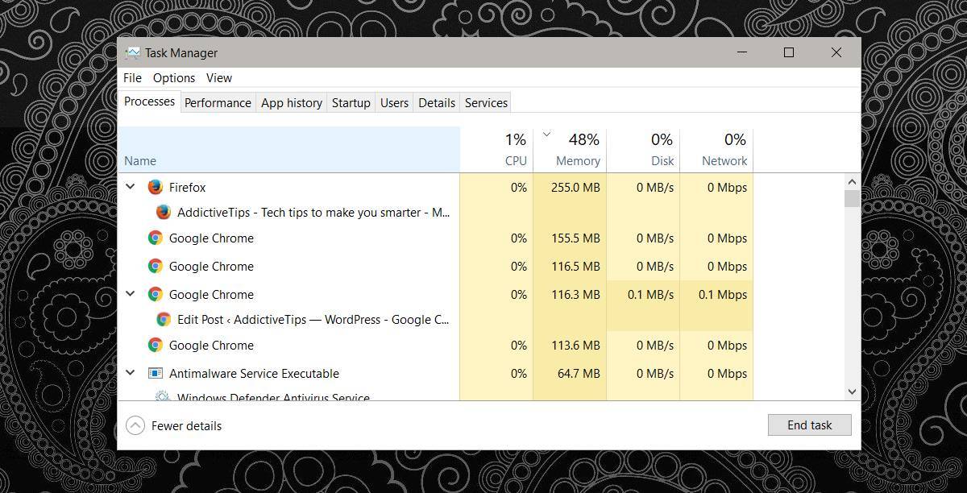967x493 pixels.
Task: Switch to the Users tab
Action: point(394,102)
